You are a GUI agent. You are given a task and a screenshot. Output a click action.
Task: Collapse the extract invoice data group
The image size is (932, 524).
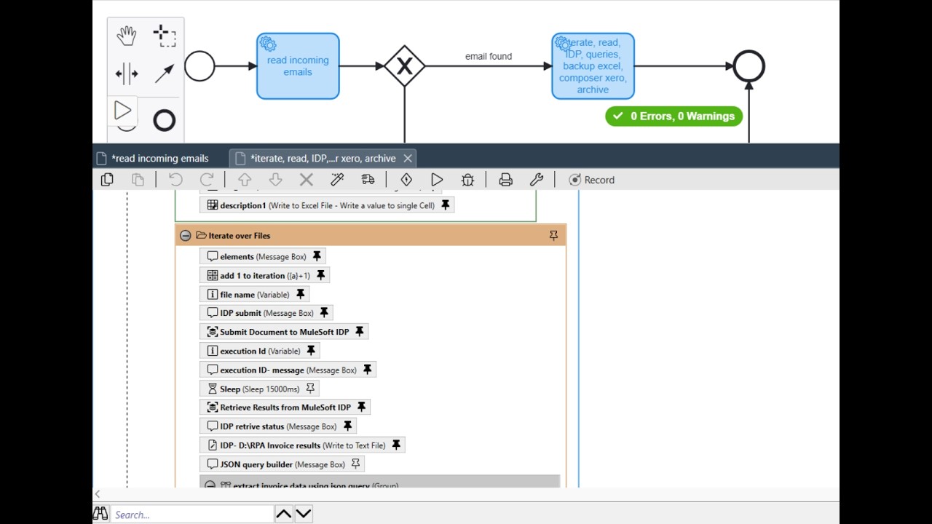[x=210, y=485]
